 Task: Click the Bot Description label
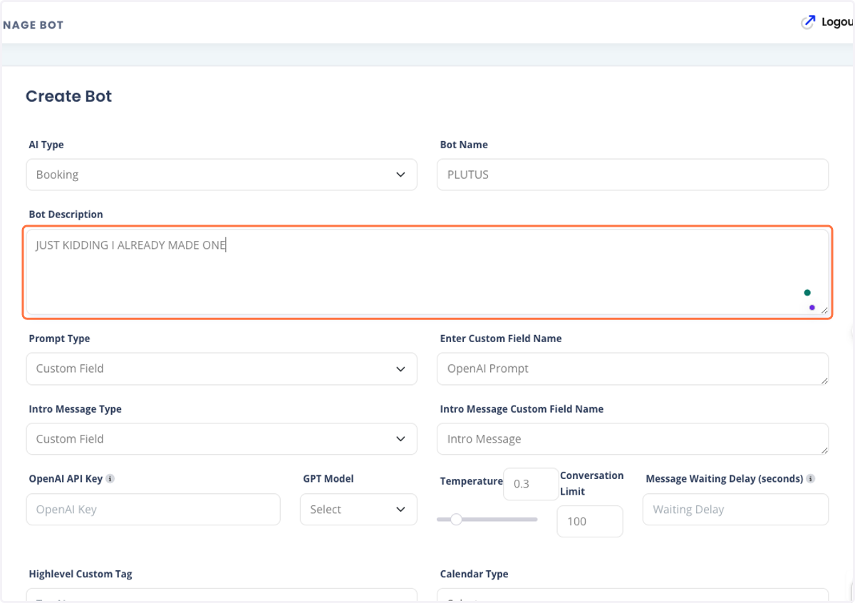point(66,215)
